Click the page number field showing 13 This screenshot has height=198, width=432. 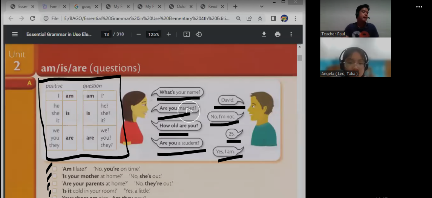click(106, 34)
